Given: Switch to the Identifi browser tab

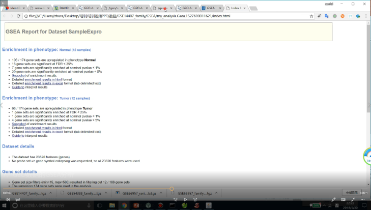Looking at the screenshot, I should click(15, 8).
